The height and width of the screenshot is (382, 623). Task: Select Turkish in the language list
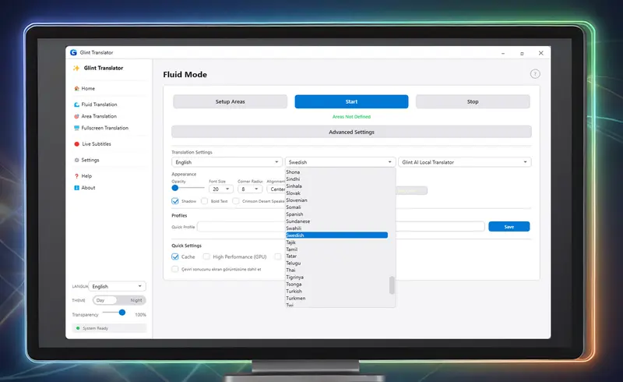294,292
